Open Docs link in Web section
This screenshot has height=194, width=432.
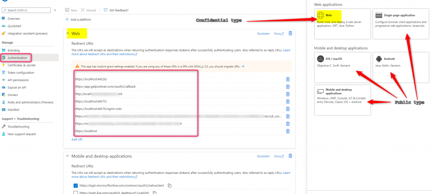(279, 34)
